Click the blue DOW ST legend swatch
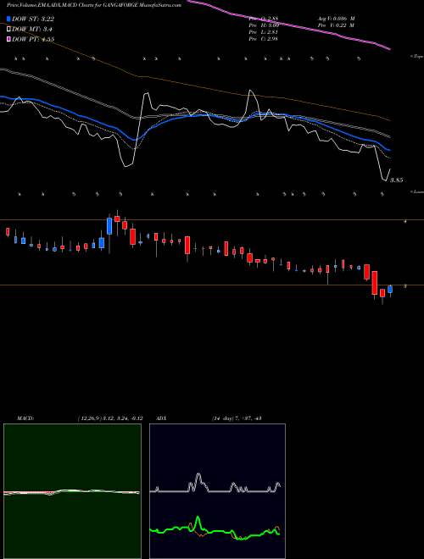The image size is (424, 559). point(8,19)
